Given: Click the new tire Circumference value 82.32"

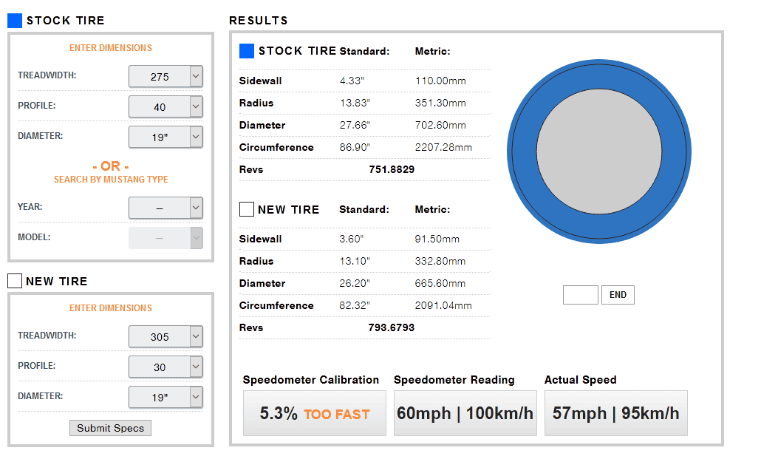Looking at the screenshot, I should tap(355, 305).
